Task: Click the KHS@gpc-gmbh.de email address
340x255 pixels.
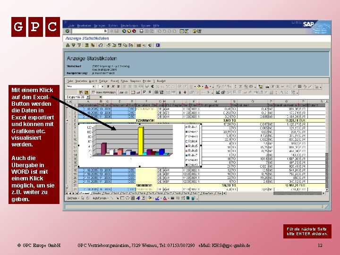Action: tap(231, 246)
